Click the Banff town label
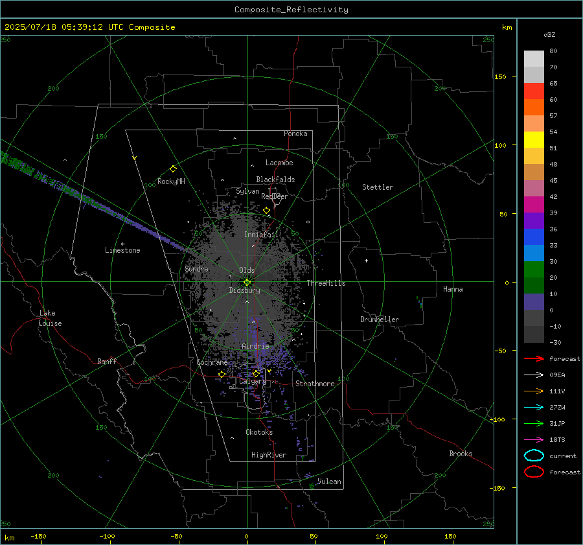583x545 pixels. (107, 361)
